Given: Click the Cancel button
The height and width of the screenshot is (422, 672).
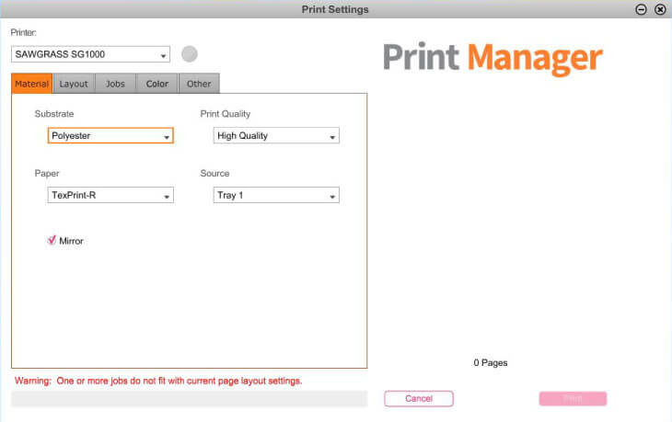Looking at the screenshot, I should click(419, 399).
